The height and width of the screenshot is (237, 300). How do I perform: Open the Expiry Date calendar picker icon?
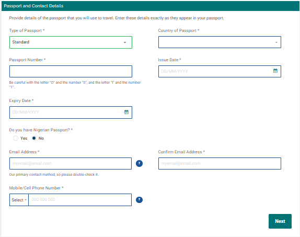126,112
